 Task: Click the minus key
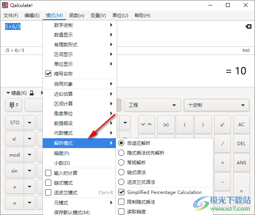tap(222, 182)
